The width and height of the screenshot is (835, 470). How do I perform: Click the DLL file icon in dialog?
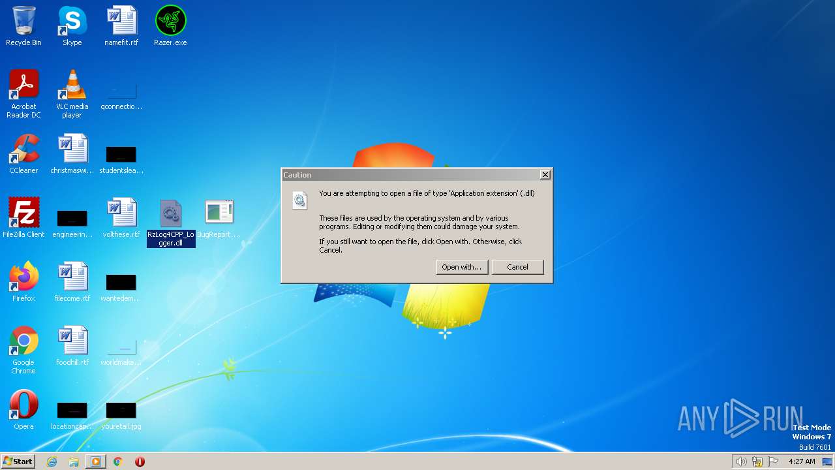[300, 200]
